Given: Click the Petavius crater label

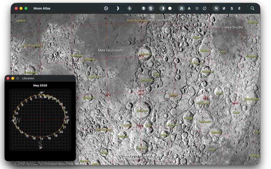Looking at the screenshot, I should [x=142, y=110].
